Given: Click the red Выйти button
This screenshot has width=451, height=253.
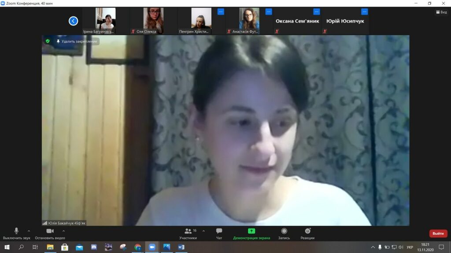Looking at the screenshot, I should click(x=438, y=234).
